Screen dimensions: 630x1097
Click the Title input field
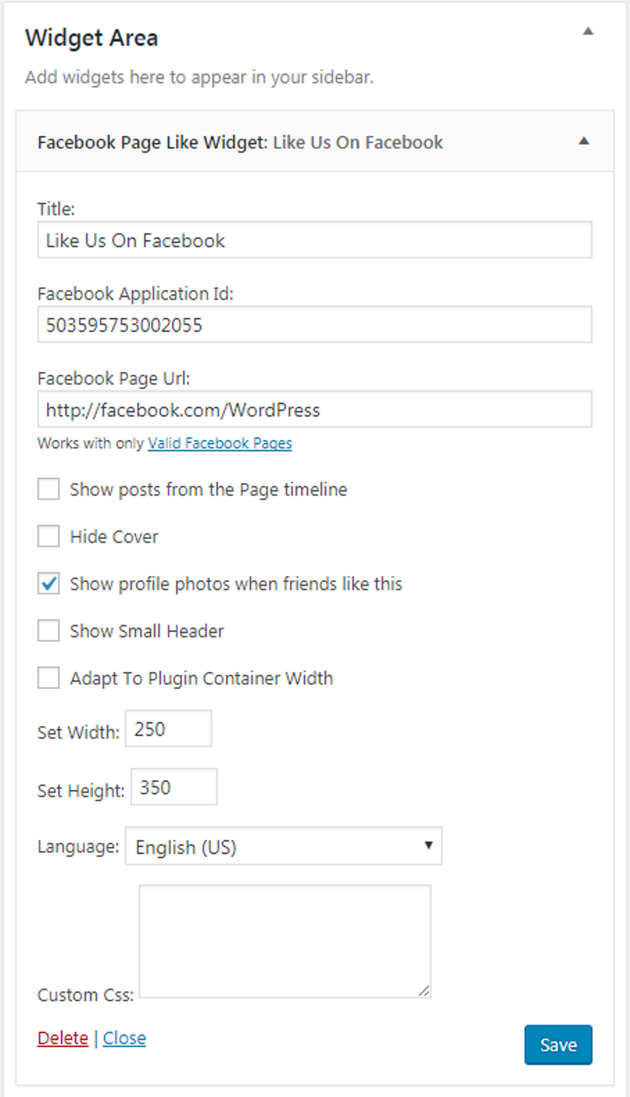point(314,240)
